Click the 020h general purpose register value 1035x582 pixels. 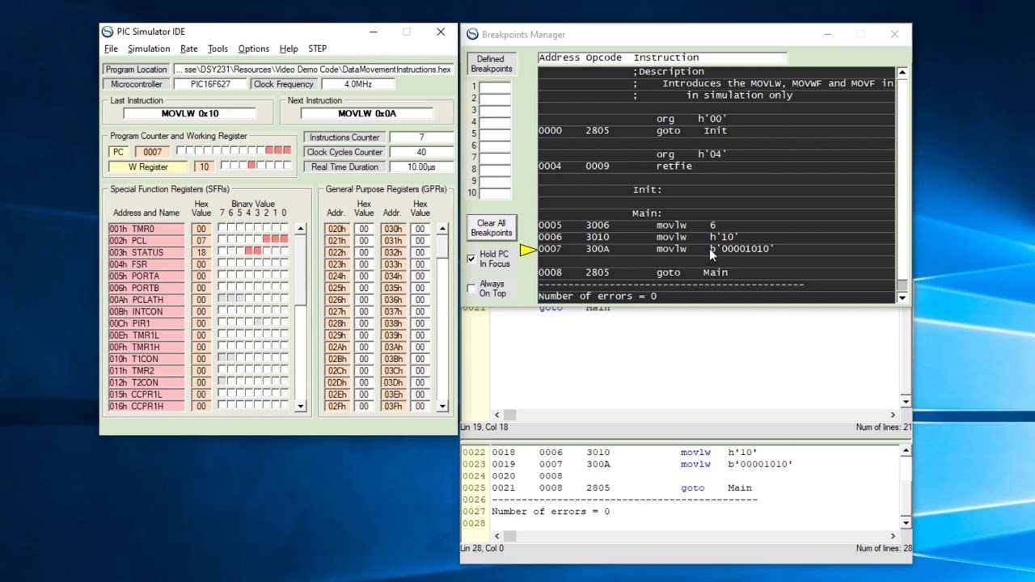(x=364, y=229)
